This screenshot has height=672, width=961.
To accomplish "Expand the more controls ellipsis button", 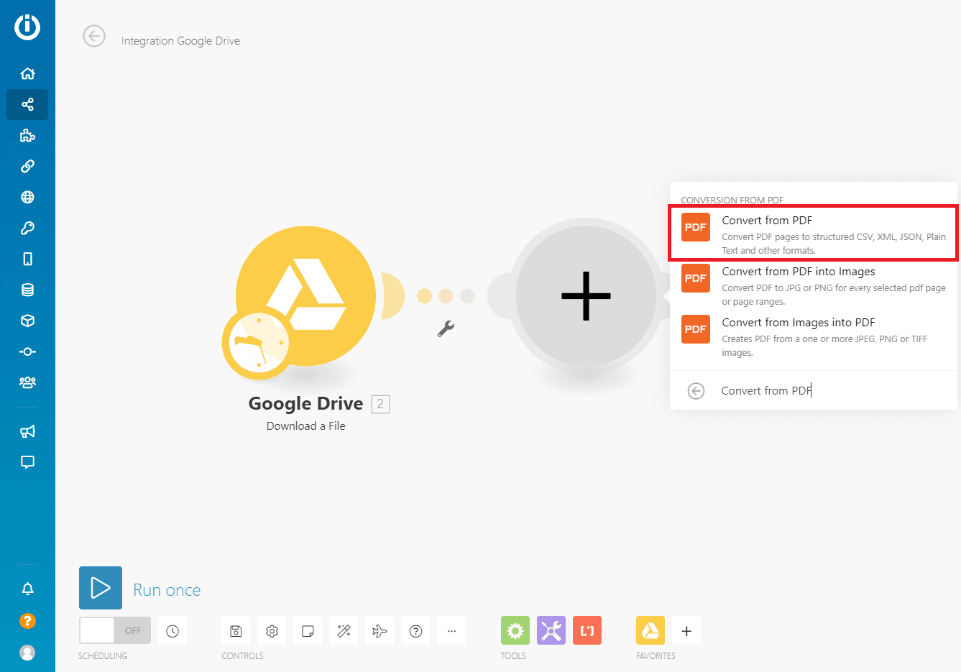I will 451,631.
